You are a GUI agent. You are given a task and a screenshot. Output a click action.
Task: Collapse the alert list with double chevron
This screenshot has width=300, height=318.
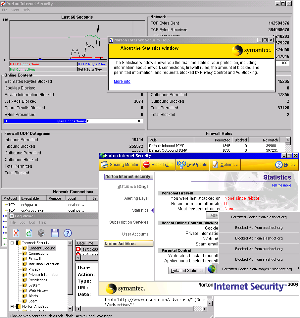[298, 269]
